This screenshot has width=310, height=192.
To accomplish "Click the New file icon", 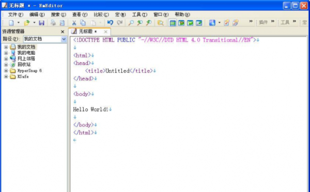I will pos(11,23).
